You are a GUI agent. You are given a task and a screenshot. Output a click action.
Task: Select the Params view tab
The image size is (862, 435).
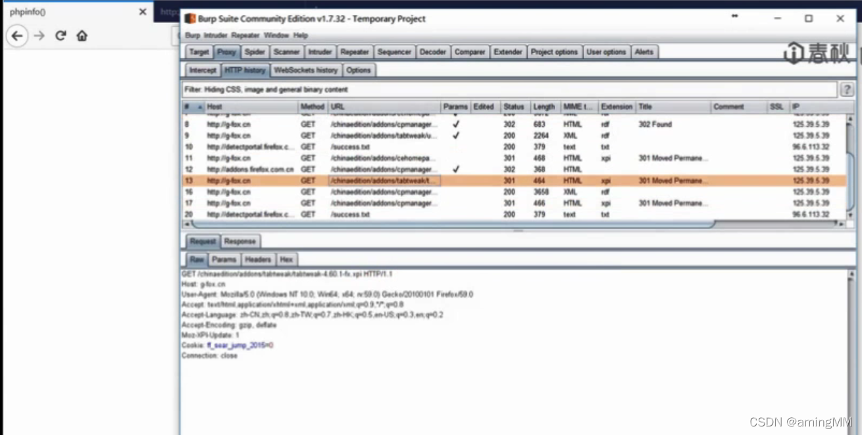224,260
